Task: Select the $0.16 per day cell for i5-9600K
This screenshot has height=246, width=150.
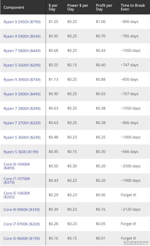Action: click(x=53, y=238)
